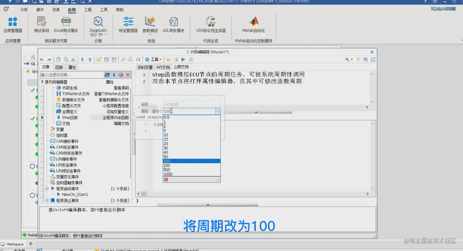This screenshot has height=251, width=463.
Task: Click the green run triangle in the editor toolbar
Action: 183,60
